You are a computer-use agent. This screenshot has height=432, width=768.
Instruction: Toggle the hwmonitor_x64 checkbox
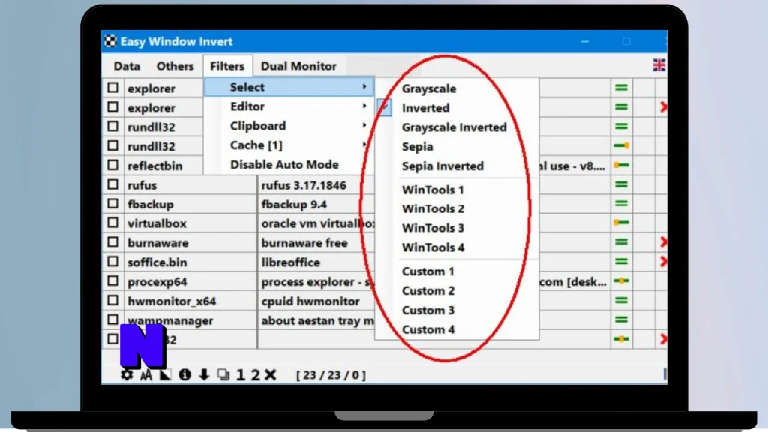click(x=112, y=300)
